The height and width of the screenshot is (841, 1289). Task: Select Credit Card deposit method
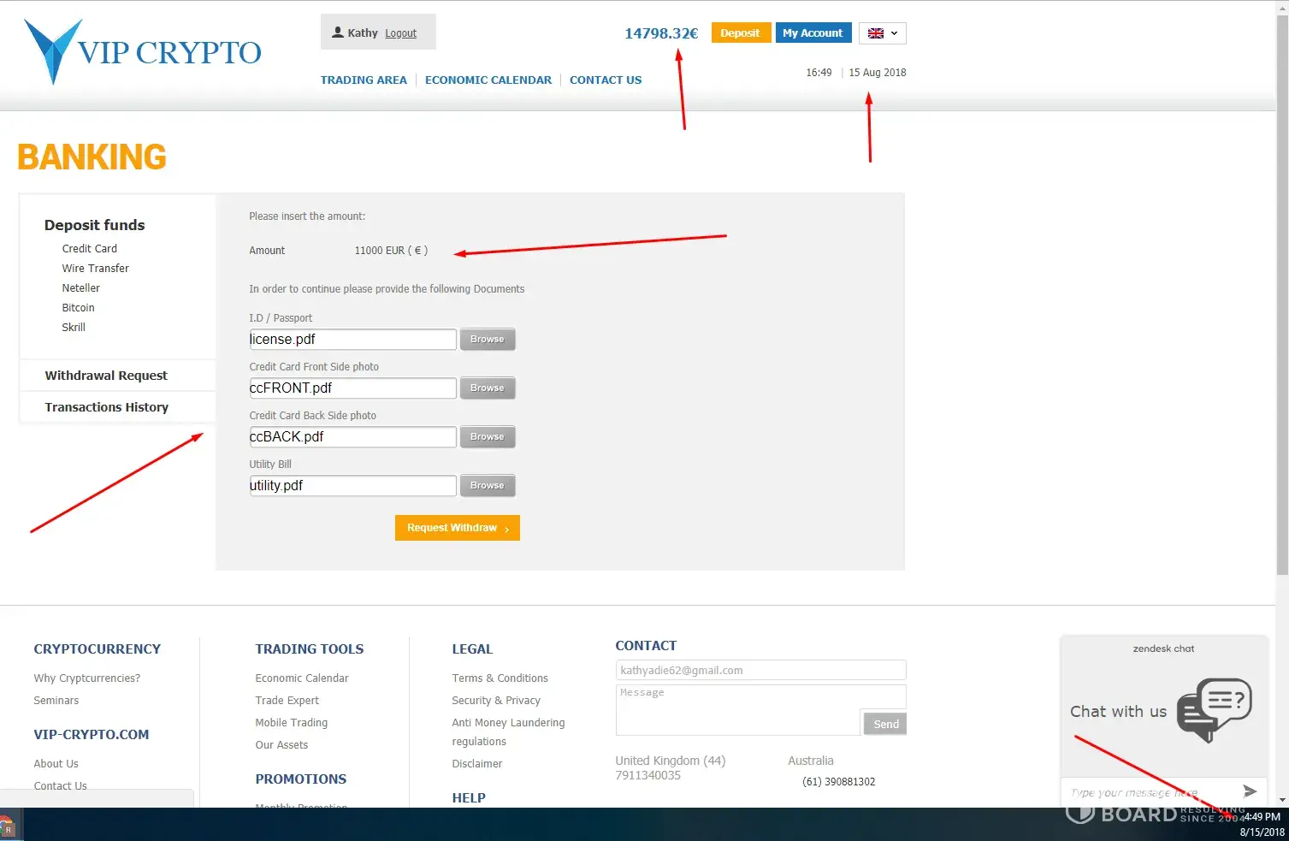coord(90,248)
